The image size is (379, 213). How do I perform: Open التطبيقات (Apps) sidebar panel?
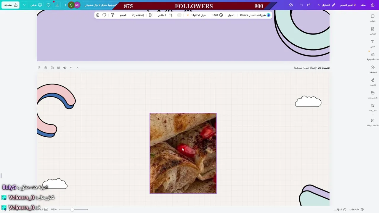pyautogui.click(x=372, y=107)
